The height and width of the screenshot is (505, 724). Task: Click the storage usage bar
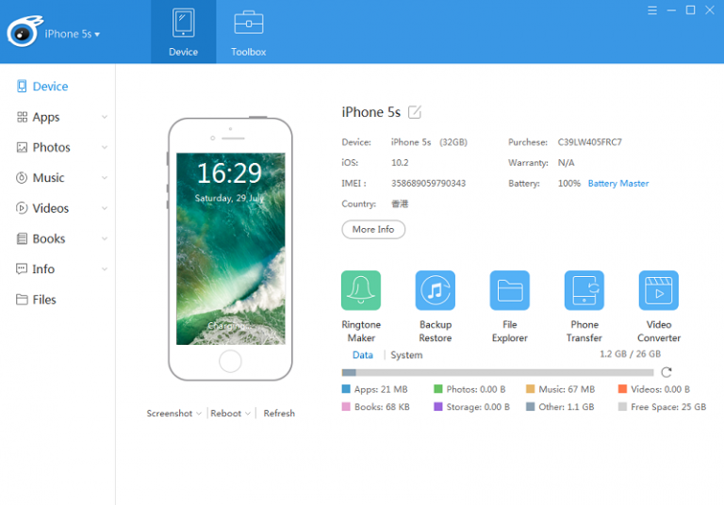pos(498,372)
